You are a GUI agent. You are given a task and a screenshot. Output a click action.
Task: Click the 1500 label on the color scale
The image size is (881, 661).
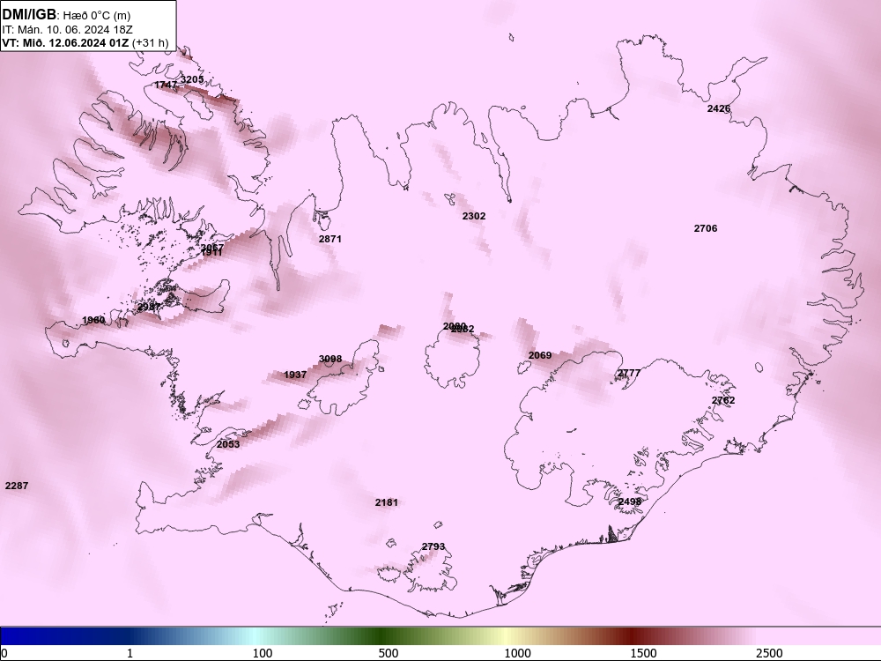point(643,653)
